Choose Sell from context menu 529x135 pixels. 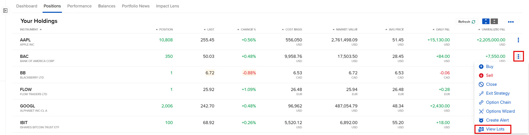coord(489,75)
